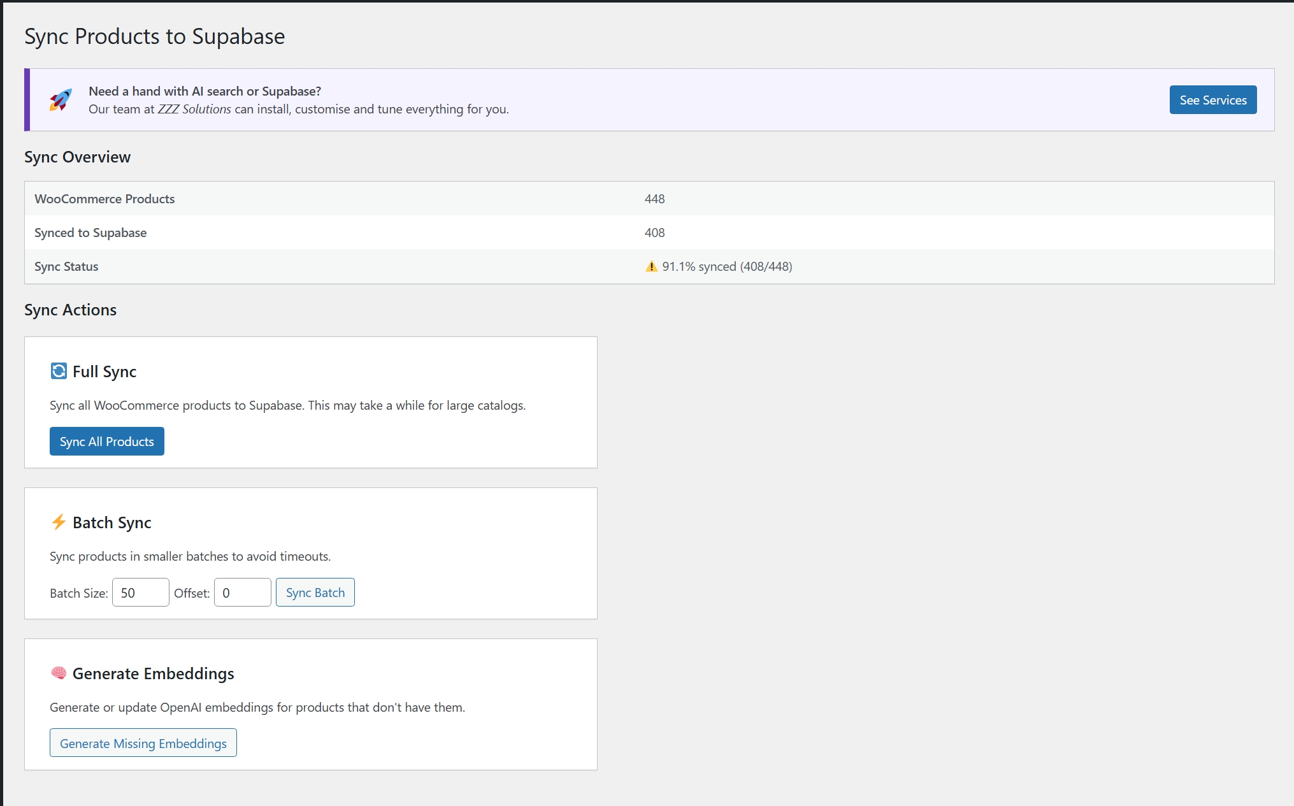The height and width of the screenshot is (806, 1294).
Task: Select the 91.1% synced status text
Action: coord(726,266)
